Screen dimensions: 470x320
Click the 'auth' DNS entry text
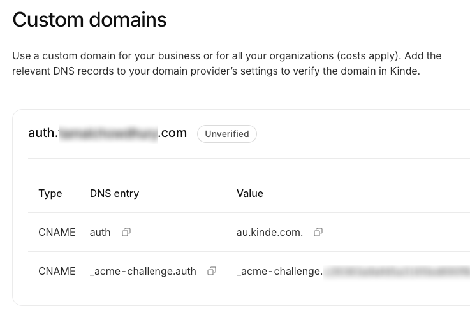(100, 233)
